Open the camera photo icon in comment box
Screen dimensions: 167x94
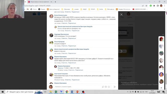106,87
